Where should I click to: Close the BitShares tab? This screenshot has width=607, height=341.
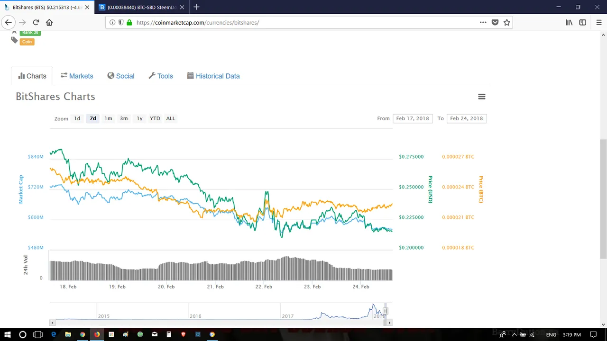click(87, 7)
